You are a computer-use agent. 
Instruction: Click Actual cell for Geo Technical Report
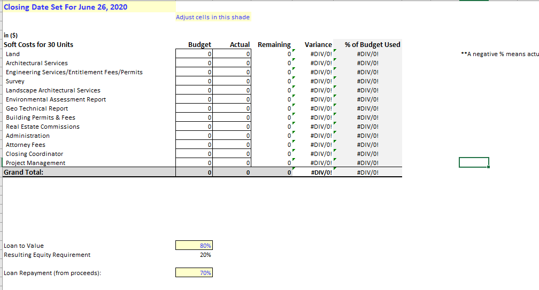pyautogui.click(x=232, y=108)
